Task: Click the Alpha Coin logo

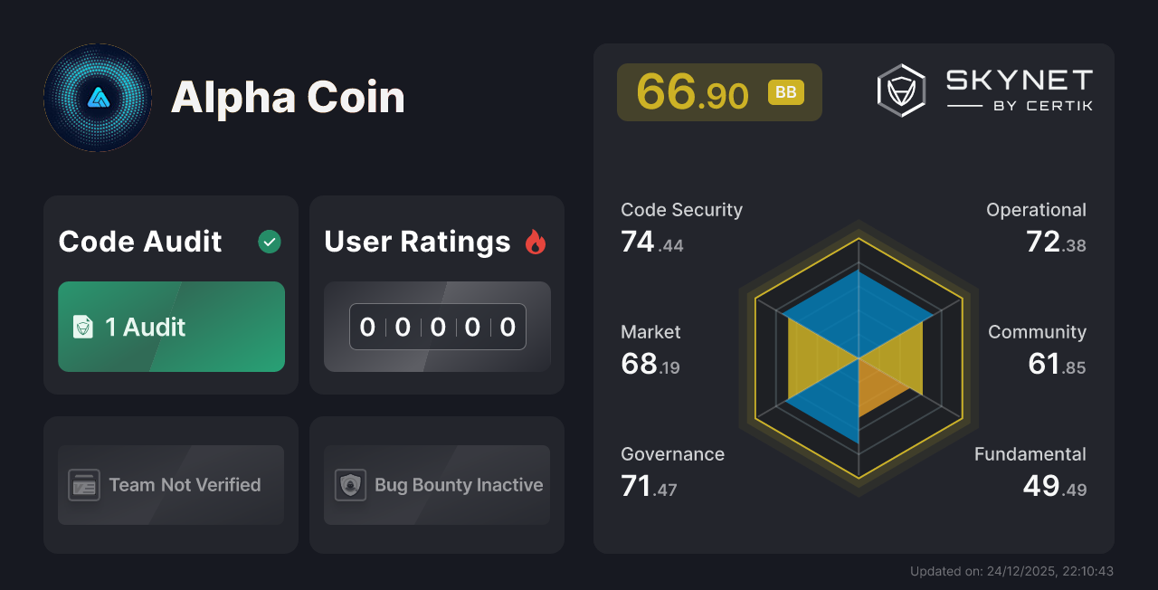Action: (x=98, y=98)
